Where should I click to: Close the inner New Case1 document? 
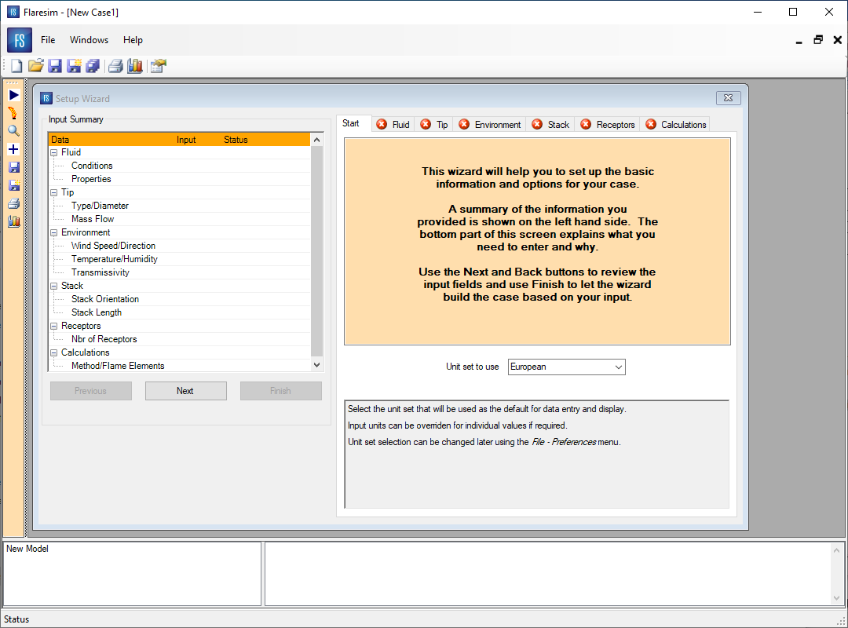tap(837, 40)
